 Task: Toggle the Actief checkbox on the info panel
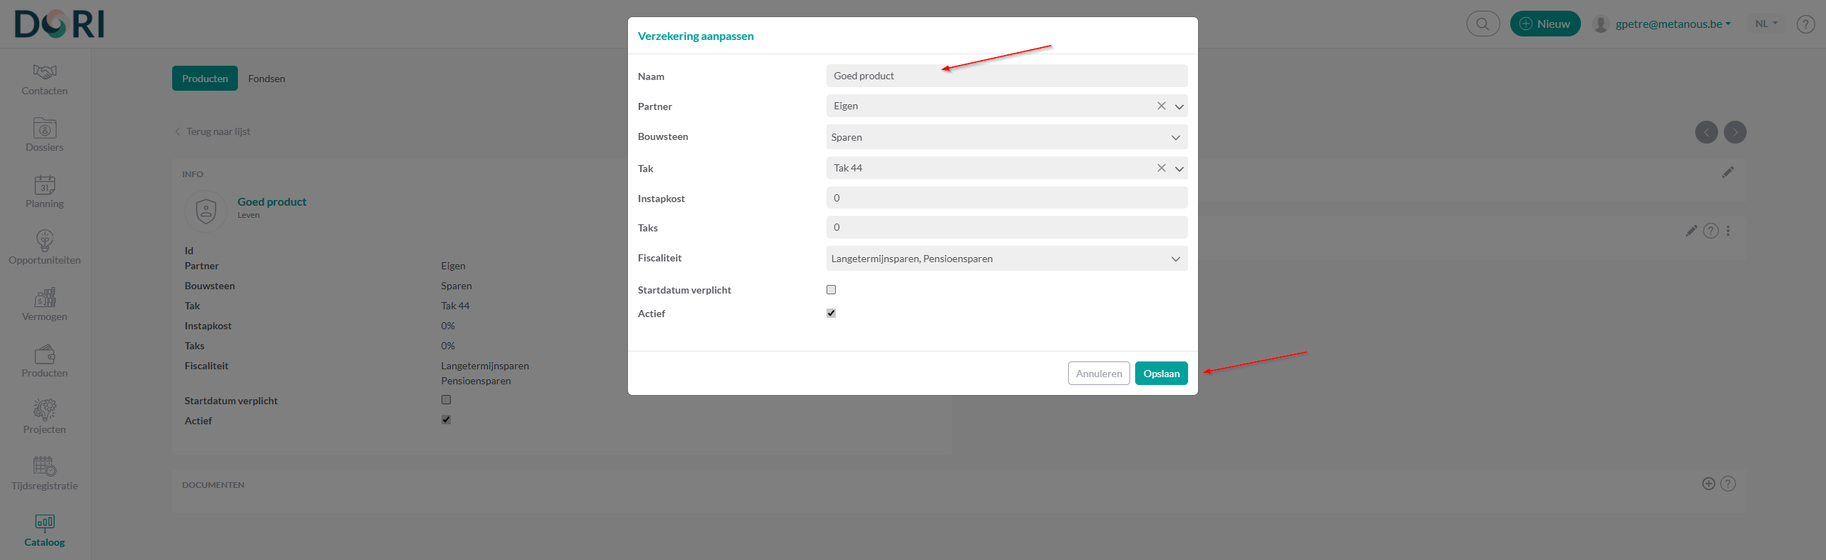446,419
